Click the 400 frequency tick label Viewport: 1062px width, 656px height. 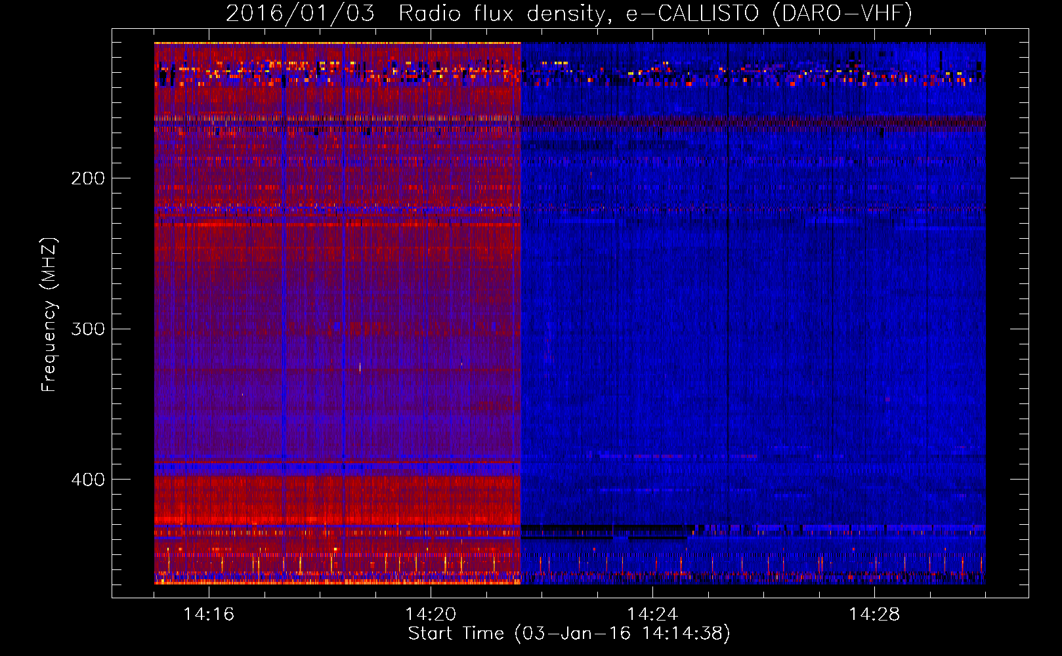tap(88, 480)
